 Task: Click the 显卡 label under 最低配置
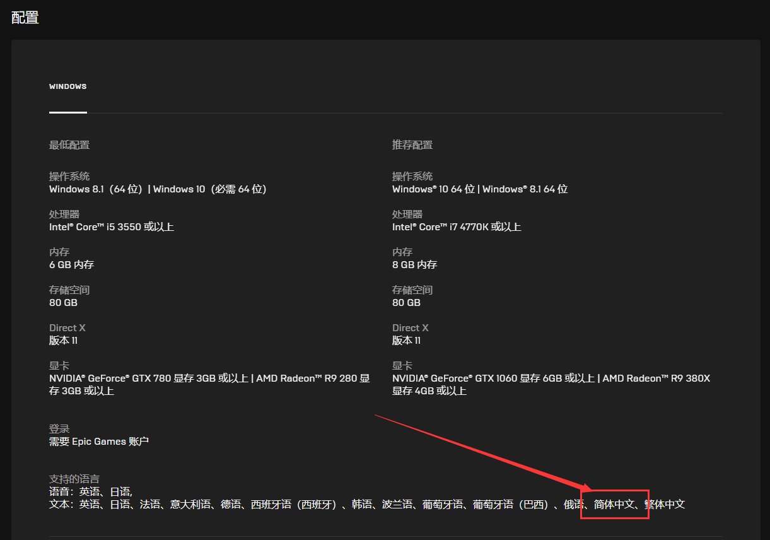pos(59,366)
